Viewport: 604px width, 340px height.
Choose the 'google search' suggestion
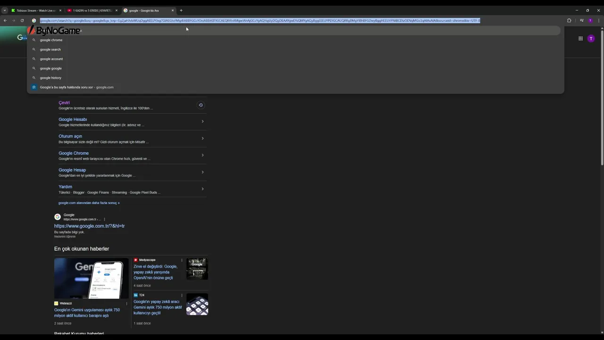click(x=295, y=50)
